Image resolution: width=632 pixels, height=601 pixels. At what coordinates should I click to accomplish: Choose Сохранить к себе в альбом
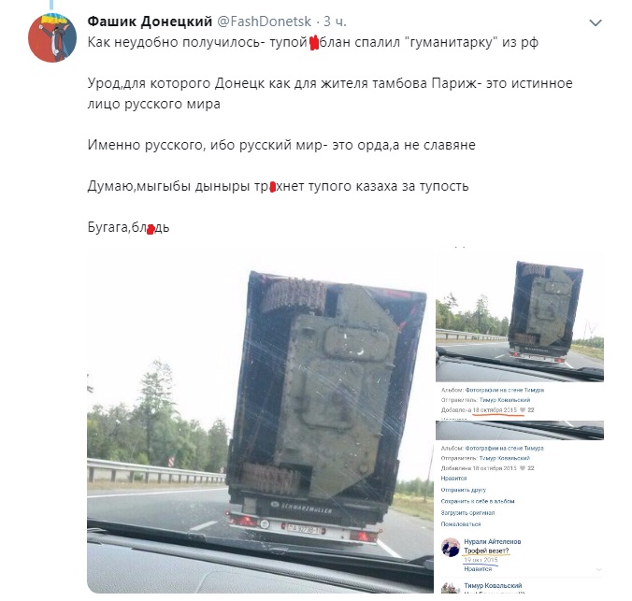(x=478, y=501)
